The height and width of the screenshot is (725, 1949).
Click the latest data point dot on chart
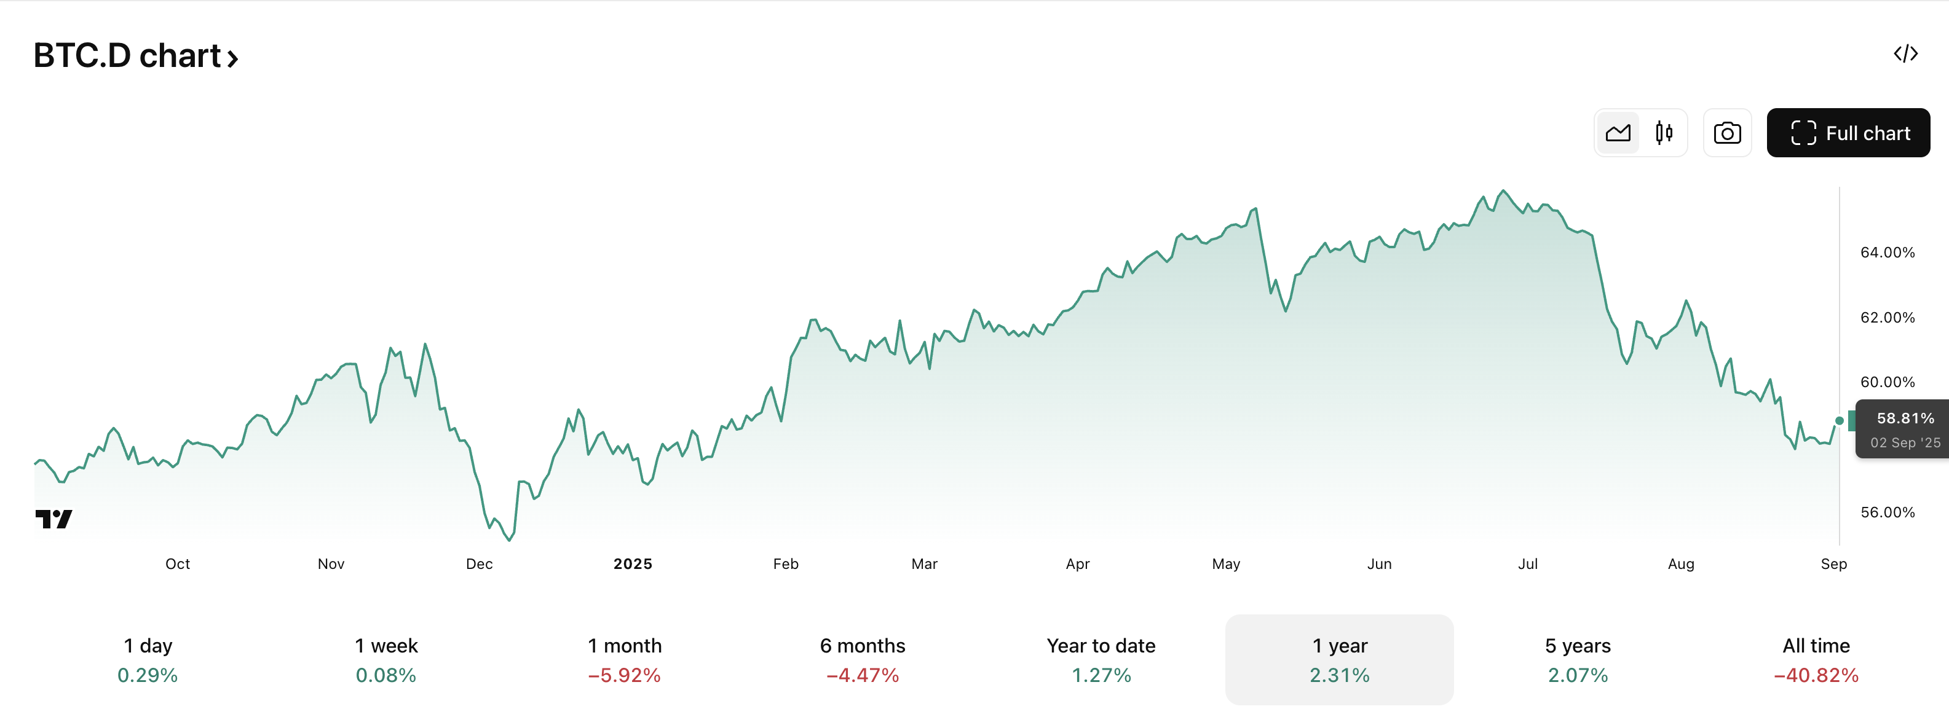(1840, 421)
